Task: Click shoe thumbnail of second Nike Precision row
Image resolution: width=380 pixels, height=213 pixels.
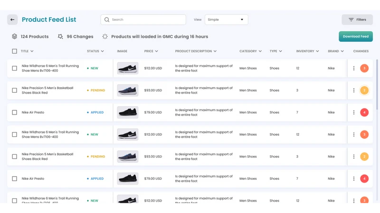Action: (x=128, y=157)
